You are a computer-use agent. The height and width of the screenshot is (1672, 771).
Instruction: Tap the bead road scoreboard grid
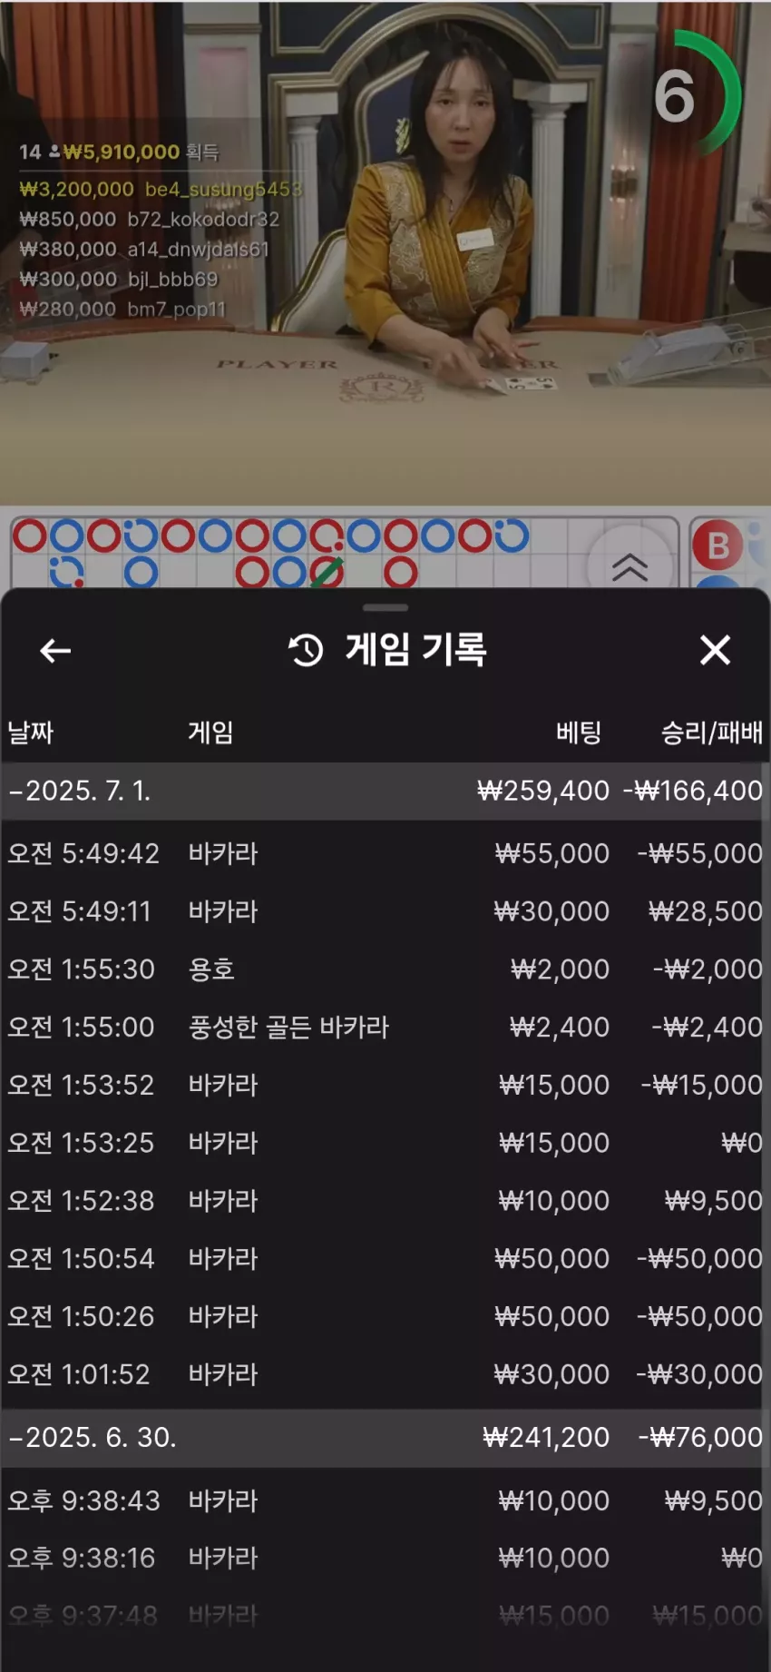[x=345, y=553]
